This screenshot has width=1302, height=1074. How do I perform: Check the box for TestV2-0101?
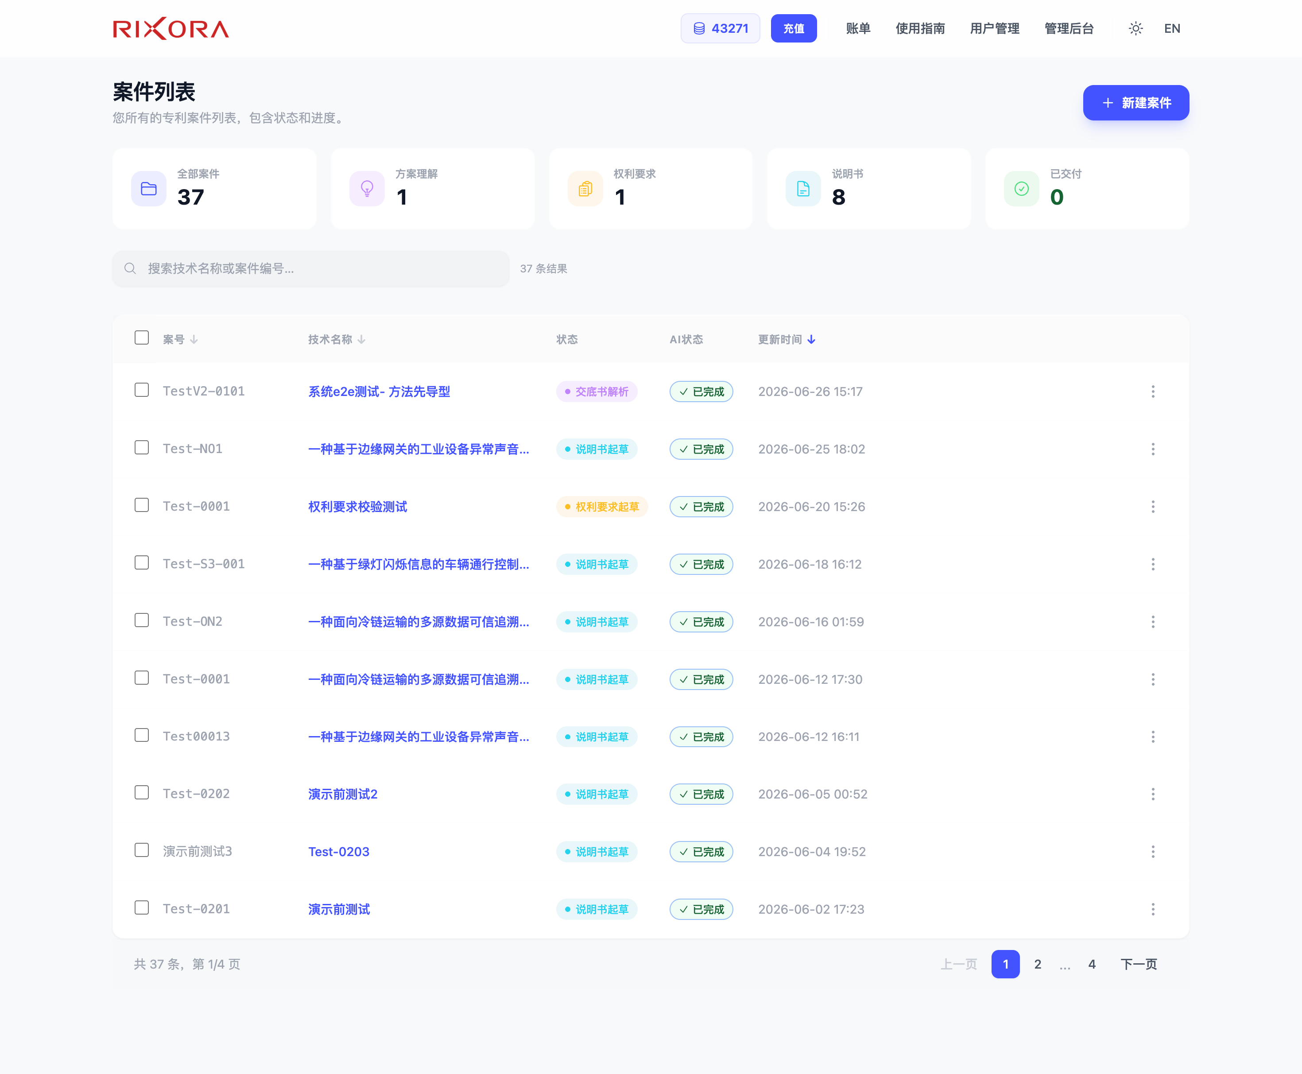tap(142, 390)
